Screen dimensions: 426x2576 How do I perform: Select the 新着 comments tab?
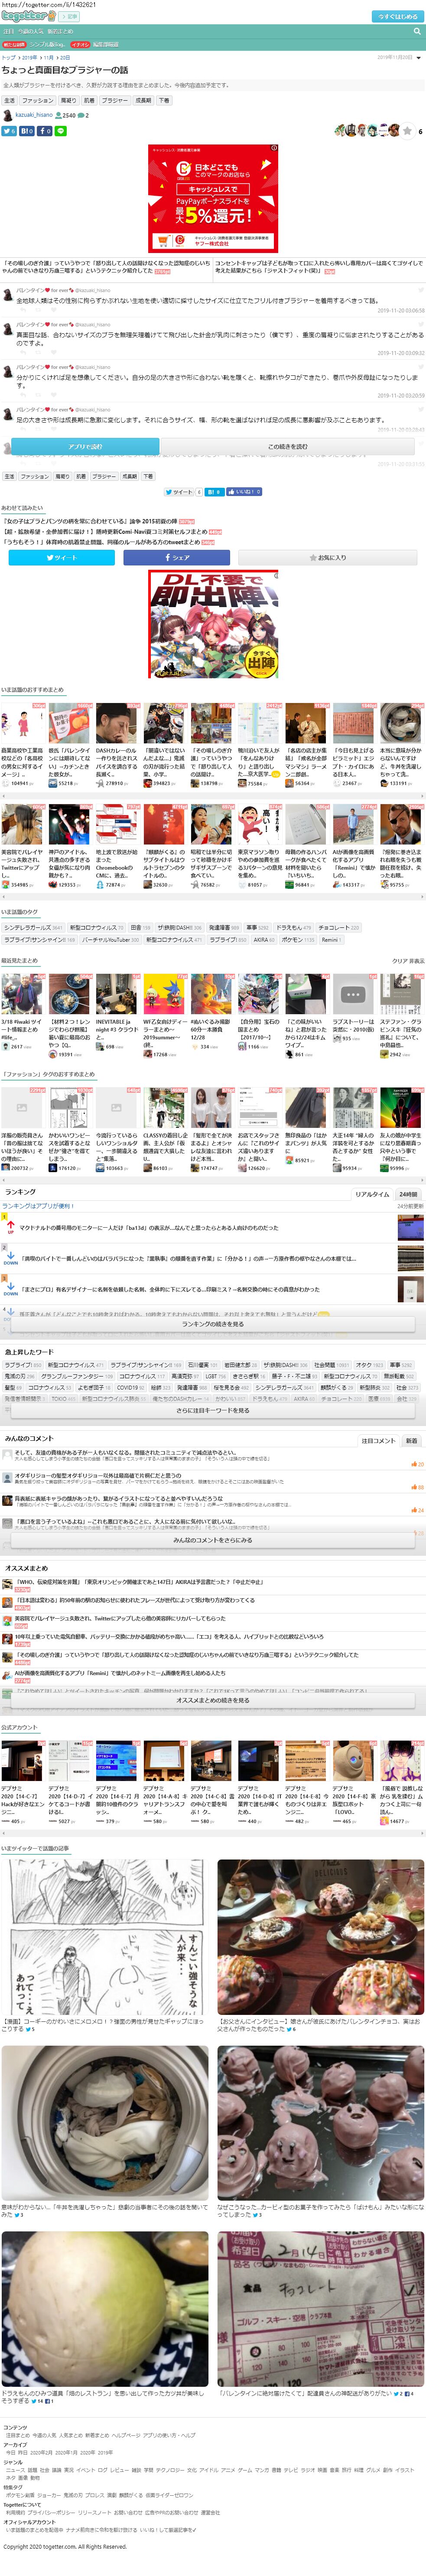[411, 1441]
